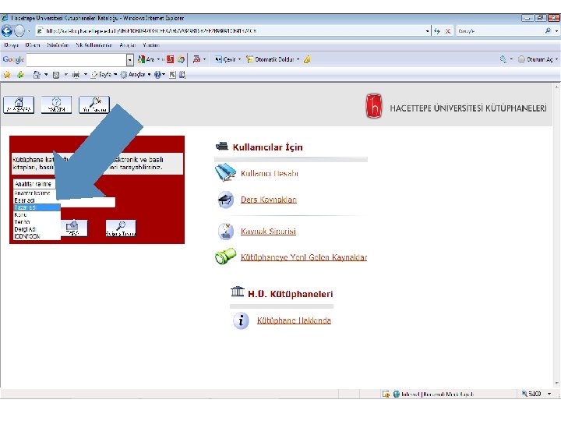Click the advanced search magnifier button in the red panel

(x=121, y=228)
